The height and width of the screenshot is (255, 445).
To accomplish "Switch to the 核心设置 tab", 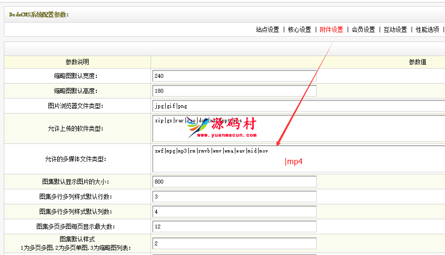I will point(299,29).
